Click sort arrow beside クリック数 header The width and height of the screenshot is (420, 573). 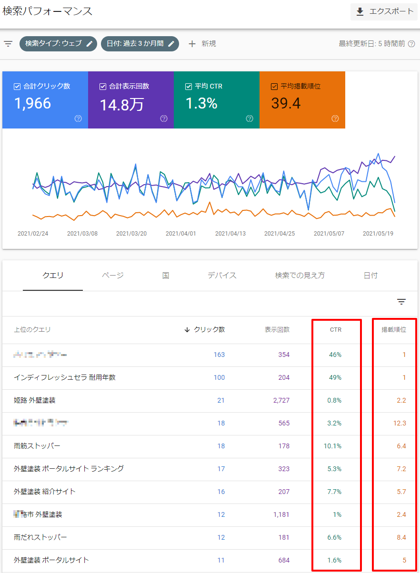(x=187, y=329)
